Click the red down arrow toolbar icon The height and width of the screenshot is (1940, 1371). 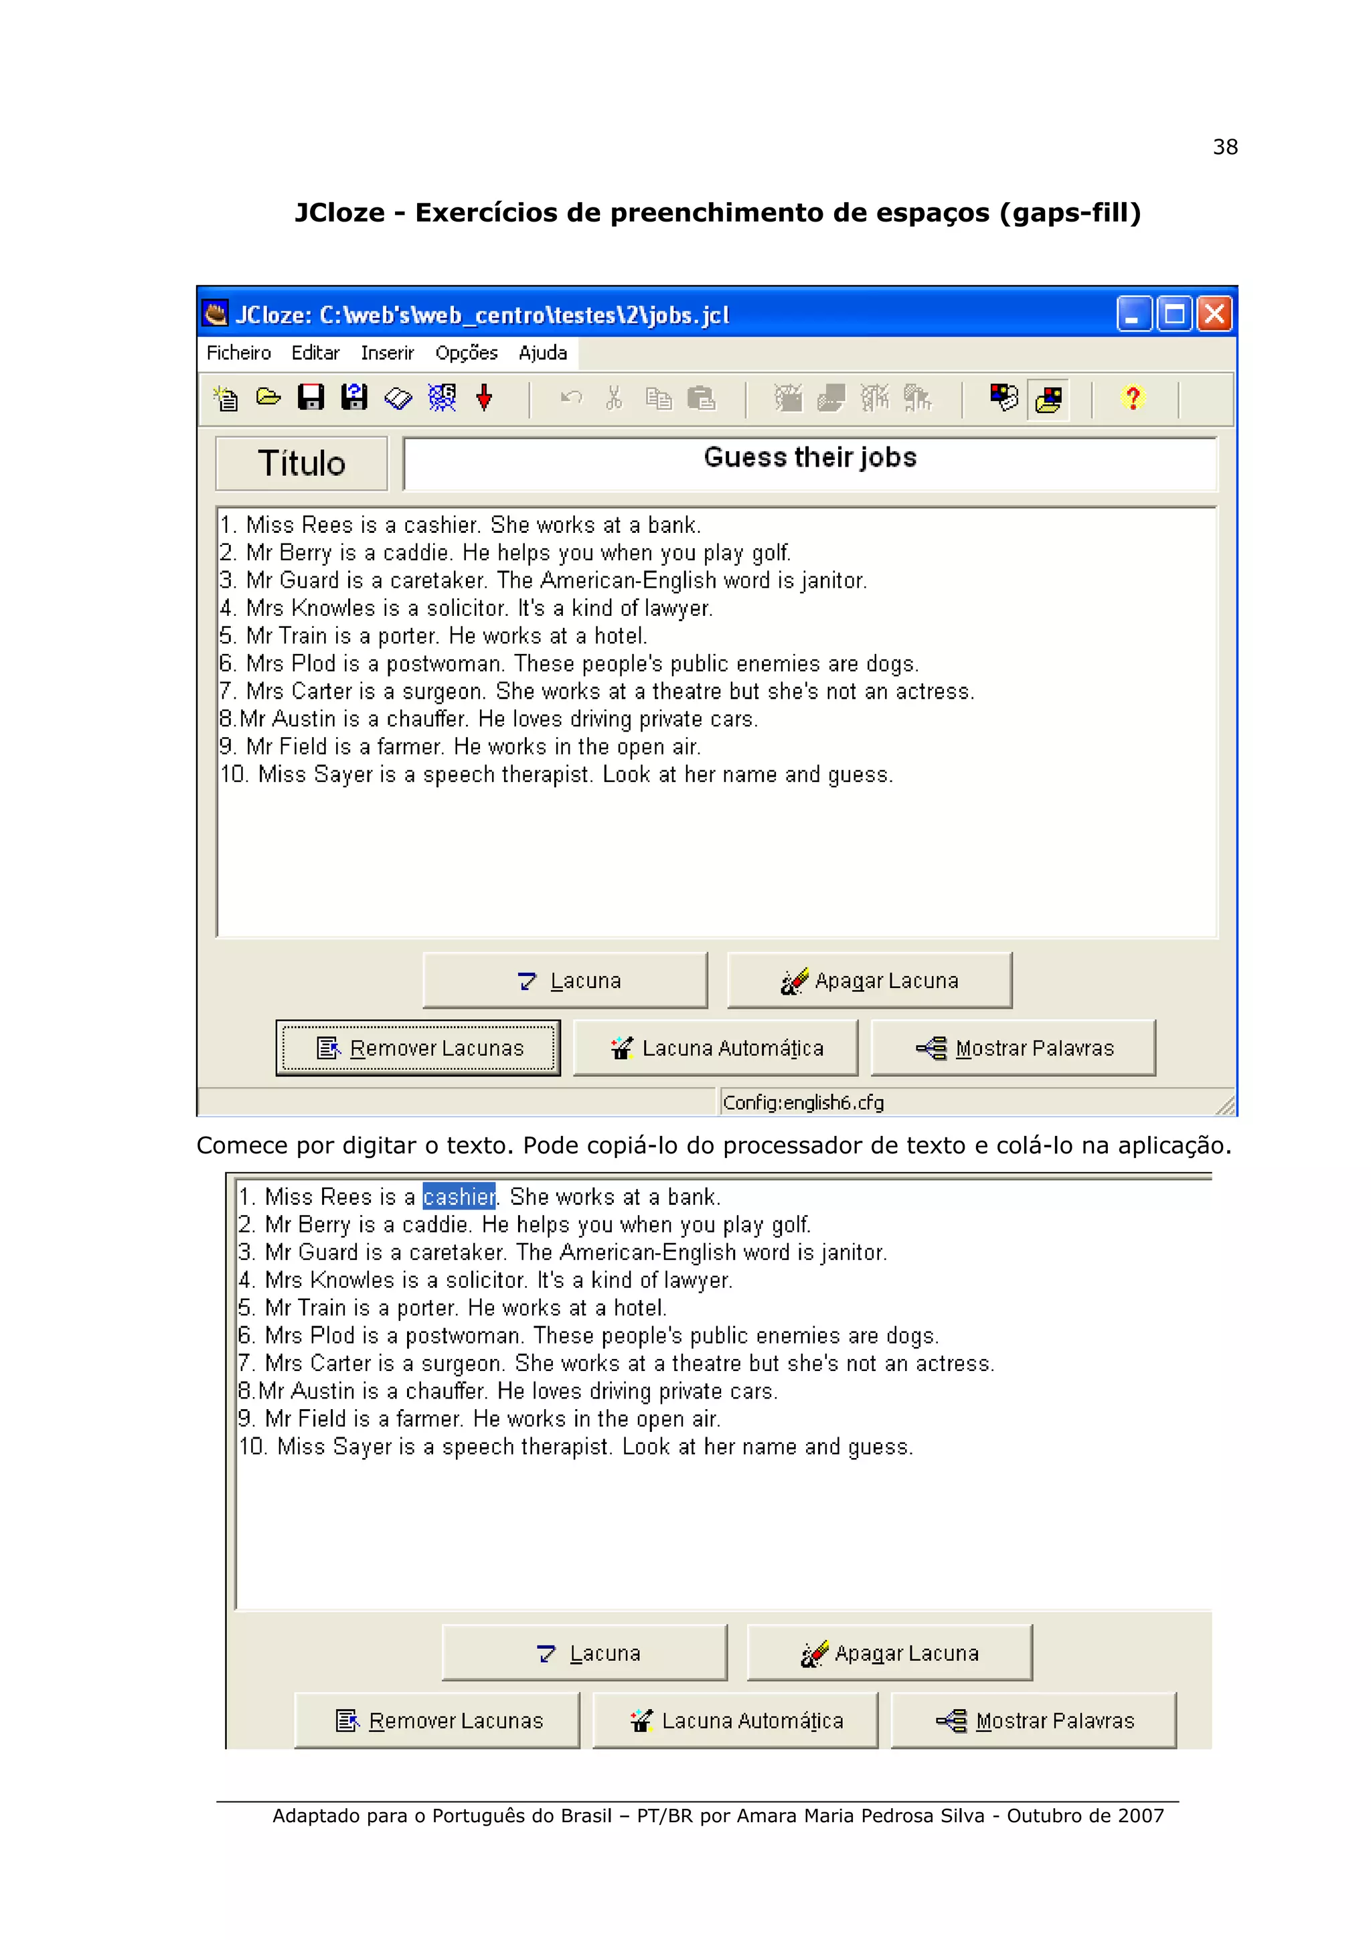[x=484, y=397]
